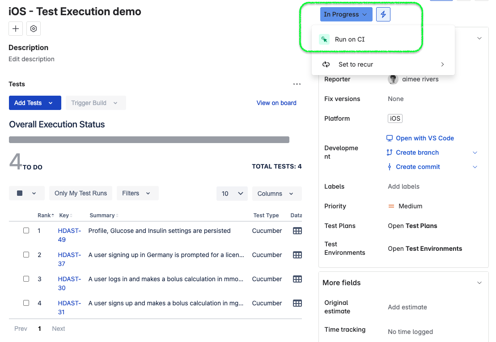Enable the Only My Test Runs filter

(81, 193)
